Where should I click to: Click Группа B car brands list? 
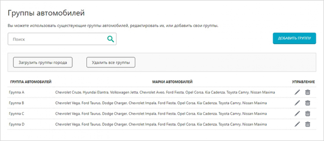(161, 103)
